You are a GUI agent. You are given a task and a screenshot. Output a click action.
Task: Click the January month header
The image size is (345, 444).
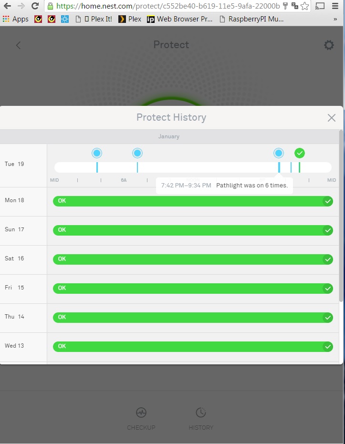169,136
